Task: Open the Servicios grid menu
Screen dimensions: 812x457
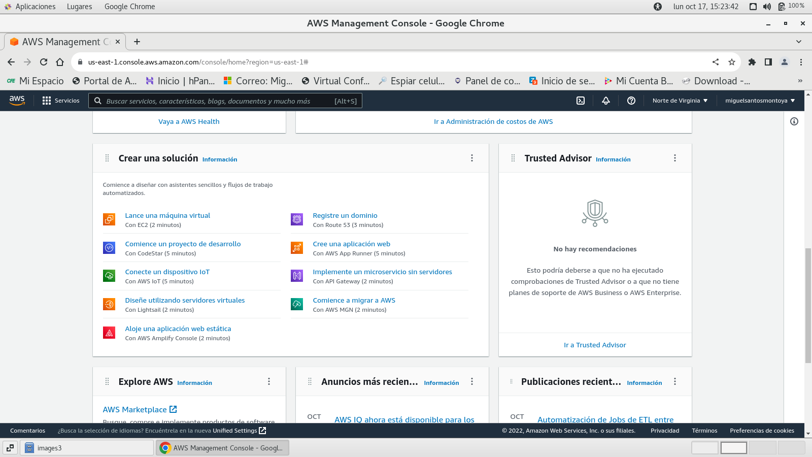Action: [61, 101]
